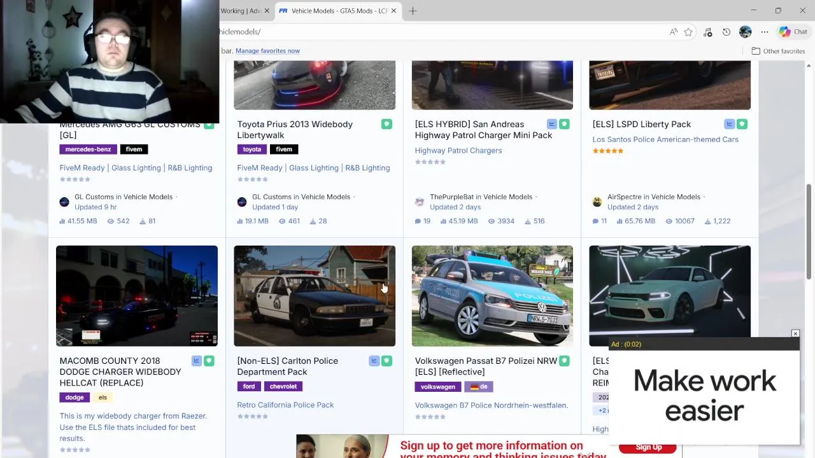The image size is (815, 458).
Task: Click download count icon showing 516
Action: point(528,221)
